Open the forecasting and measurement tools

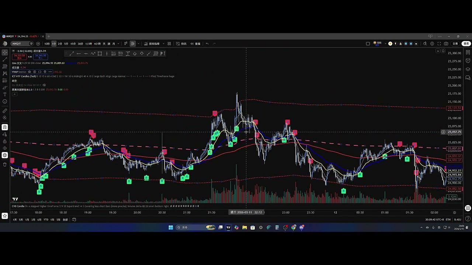click(x=5, y=81)
